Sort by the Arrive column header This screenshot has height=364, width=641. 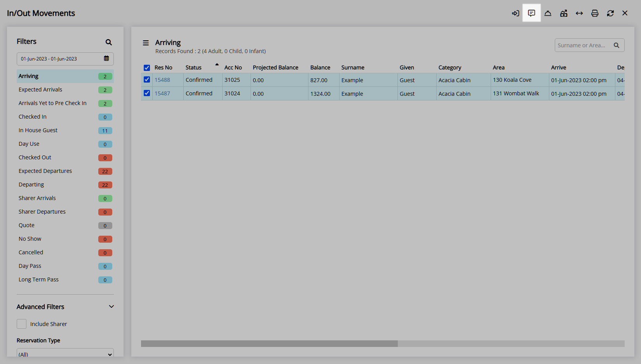point(559,67)
